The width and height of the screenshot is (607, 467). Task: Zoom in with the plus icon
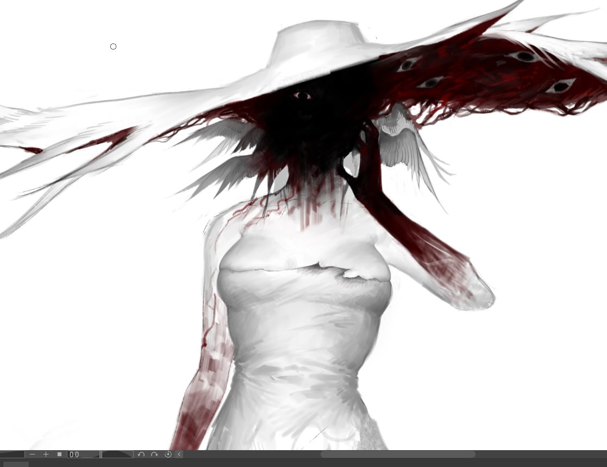coord(46,454)
